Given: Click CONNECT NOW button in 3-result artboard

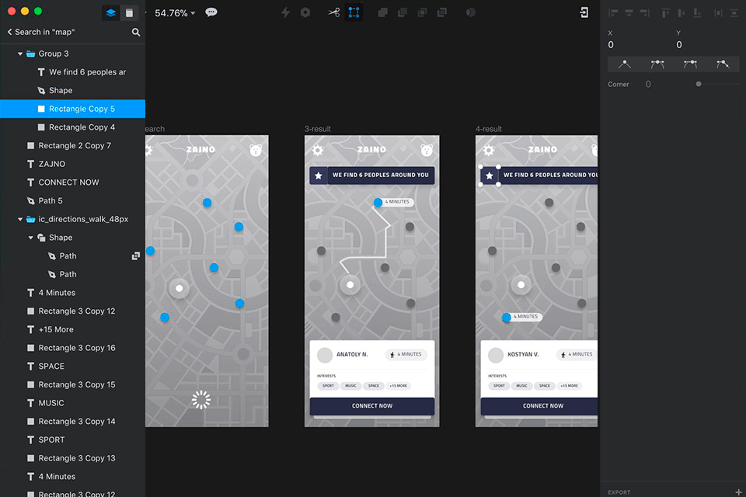Looking at the screenshot, I should 372,406.
